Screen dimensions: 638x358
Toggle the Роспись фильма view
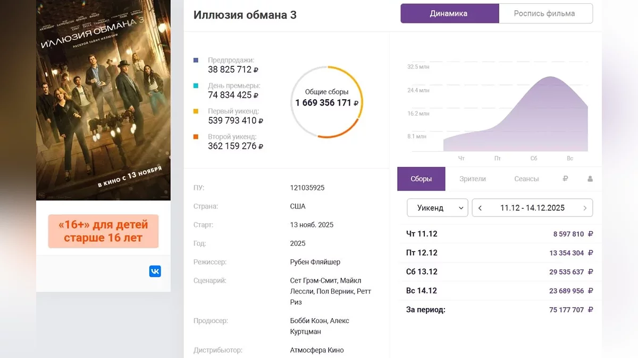coord(545,14)
